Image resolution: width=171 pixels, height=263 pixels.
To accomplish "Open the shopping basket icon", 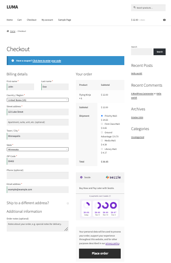I will pos(164,20).
